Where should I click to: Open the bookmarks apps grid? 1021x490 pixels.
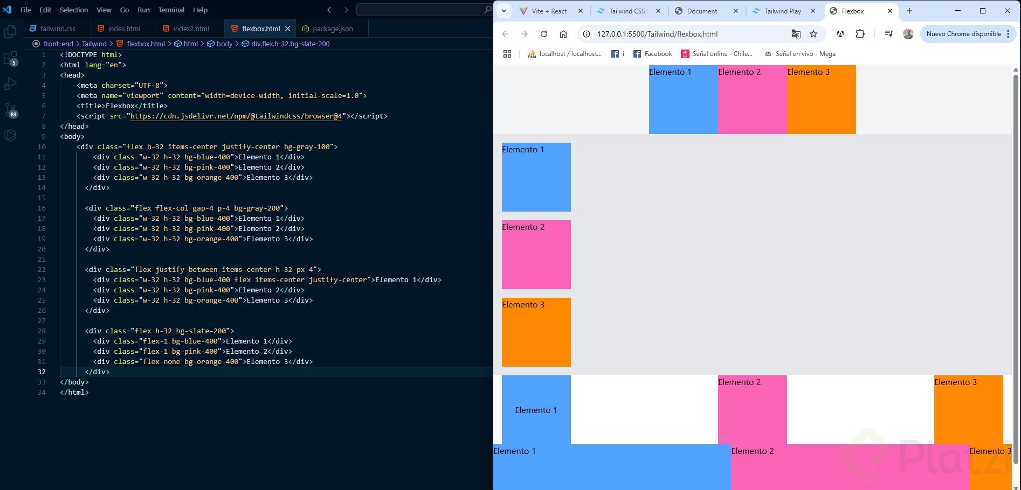[507, 54]
